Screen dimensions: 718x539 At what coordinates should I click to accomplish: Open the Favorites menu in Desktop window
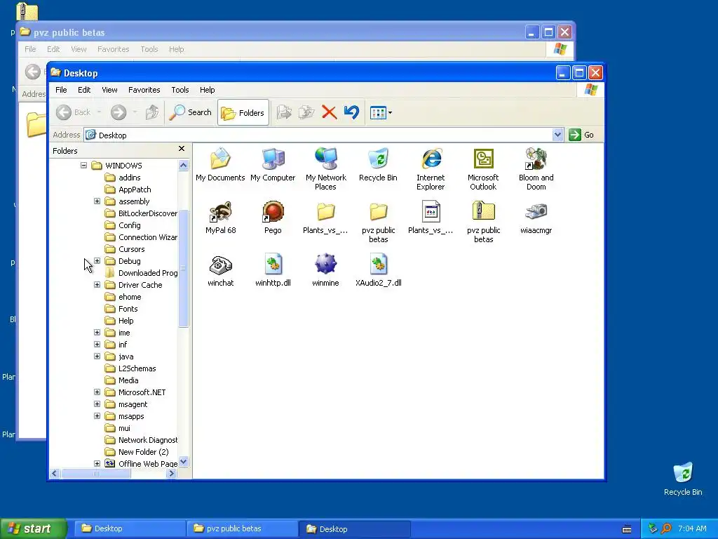click(x=144, y=90)
